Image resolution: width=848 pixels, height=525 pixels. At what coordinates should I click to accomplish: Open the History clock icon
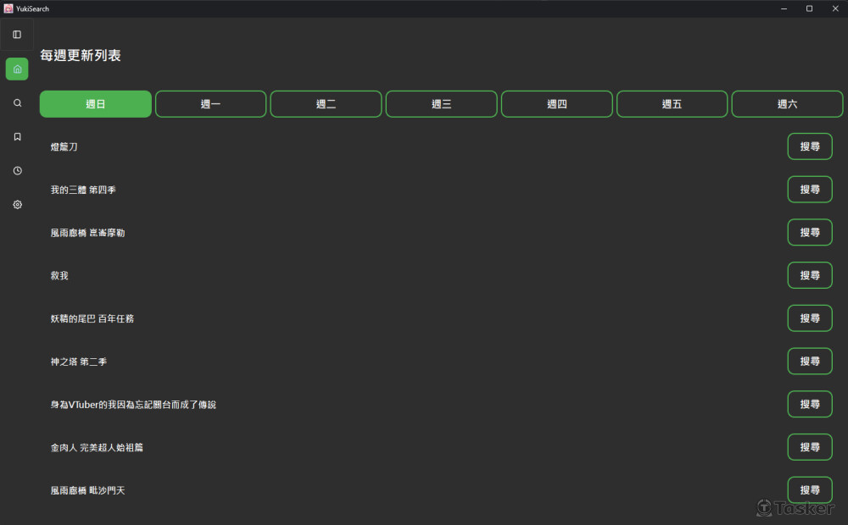tap(17, 171)
